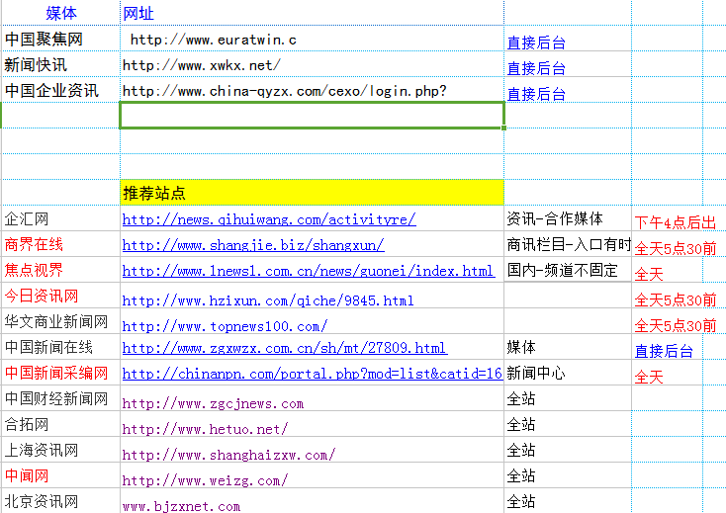This screenshot has height=513, width=726.
Task: Select the http://www.xwkx.net/ cell
Action: (313, 64)
